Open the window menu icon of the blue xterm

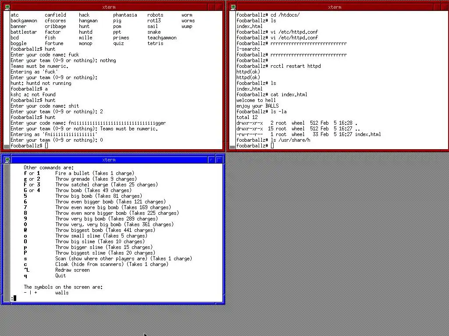pyautogui.click(x=7, y=160)
